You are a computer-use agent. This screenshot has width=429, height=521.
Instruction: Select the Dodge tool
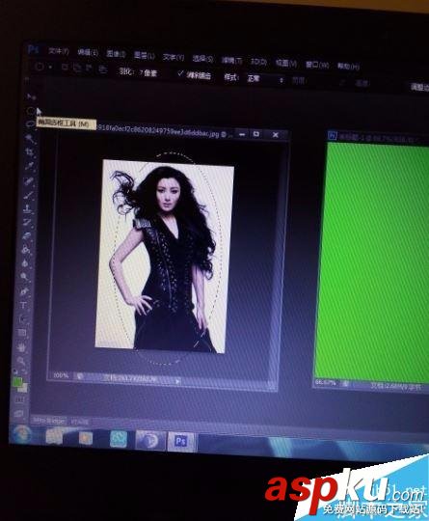pyautogui.click(x=25, y=277)
